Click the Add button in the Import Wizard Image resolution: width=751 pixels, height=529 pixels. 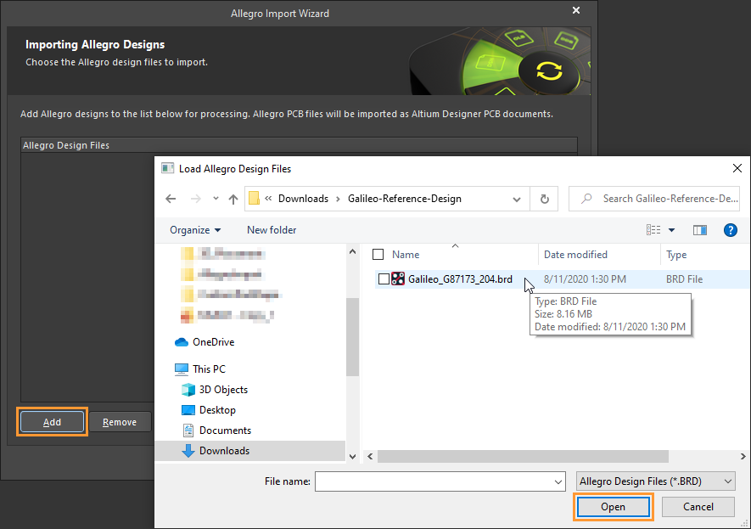pos(52,421)
